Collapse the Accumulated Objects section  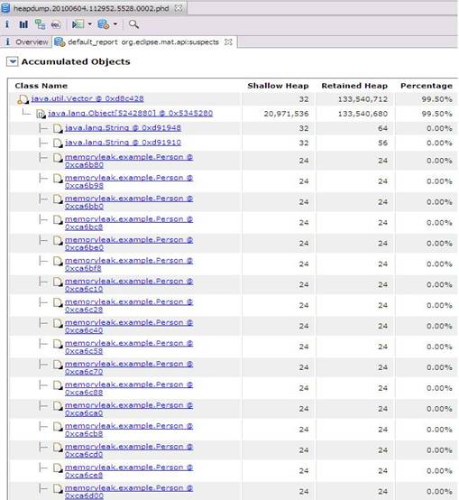pyautogui.click(x=12, y=61)
